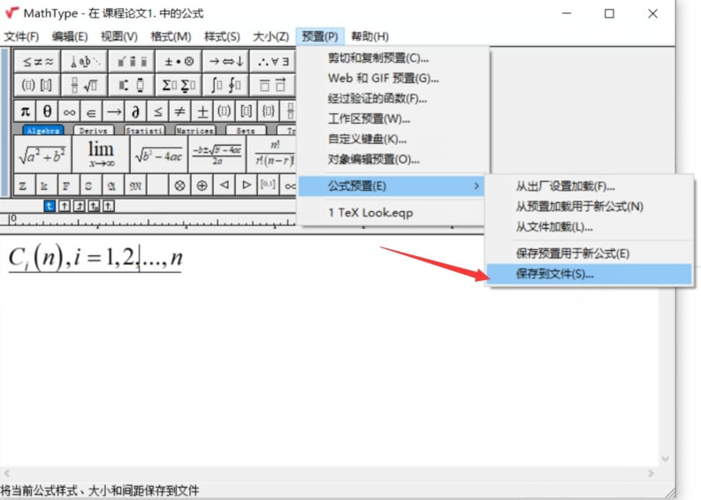Screen dimensions: 701x500
Task: Open the 样式(S) menu
Action: pos(222,36)
